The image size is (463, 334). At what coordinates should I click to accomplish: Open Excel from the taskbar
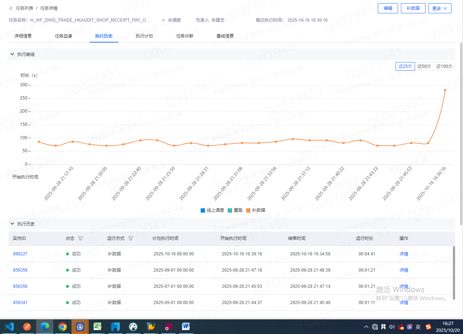coord(98,327)
